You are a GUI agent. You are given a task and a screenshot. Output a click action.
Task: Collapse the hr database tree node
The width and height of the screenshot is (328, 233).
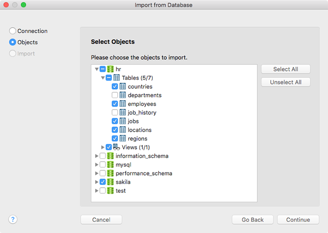[97, 69]
